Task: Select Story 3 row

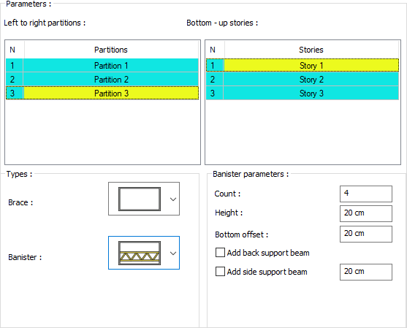Action: pyautogui.click(x=303, y=94)
